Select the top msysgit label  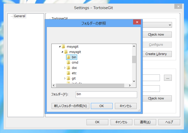click(73, 47)
